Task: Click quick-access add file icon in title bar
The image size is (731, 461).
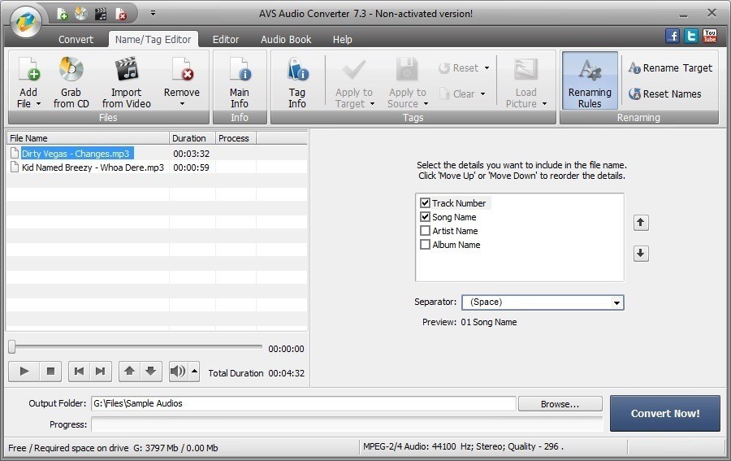Action: tap(62, 14)
